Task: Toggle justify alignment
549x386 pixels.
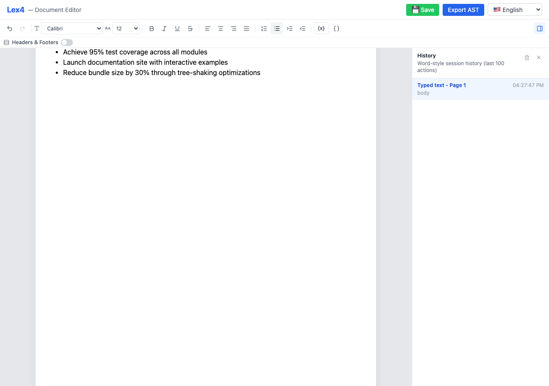Action: pos(246,28)
